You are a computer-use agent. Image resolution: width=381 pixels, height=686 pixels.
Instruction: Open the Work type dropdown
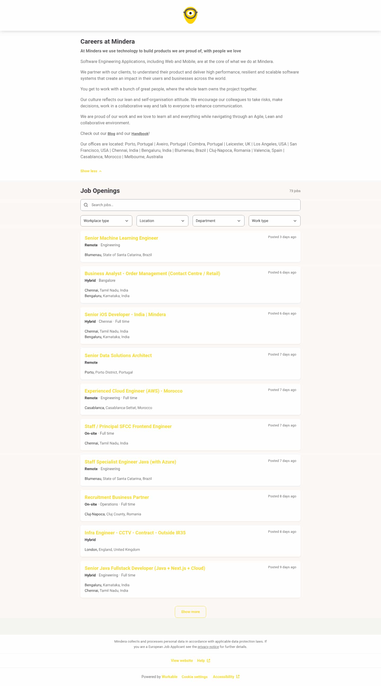[274, 221]
